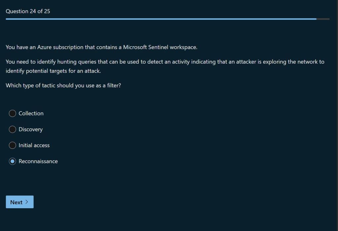This screenshot has height=231, width=338.
Task: Click the phrase Microsoft Sentinel workspace
Action: 160,47
